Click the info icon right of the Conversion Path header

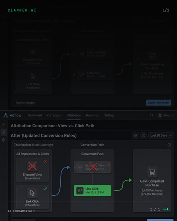tap(169, 145)
